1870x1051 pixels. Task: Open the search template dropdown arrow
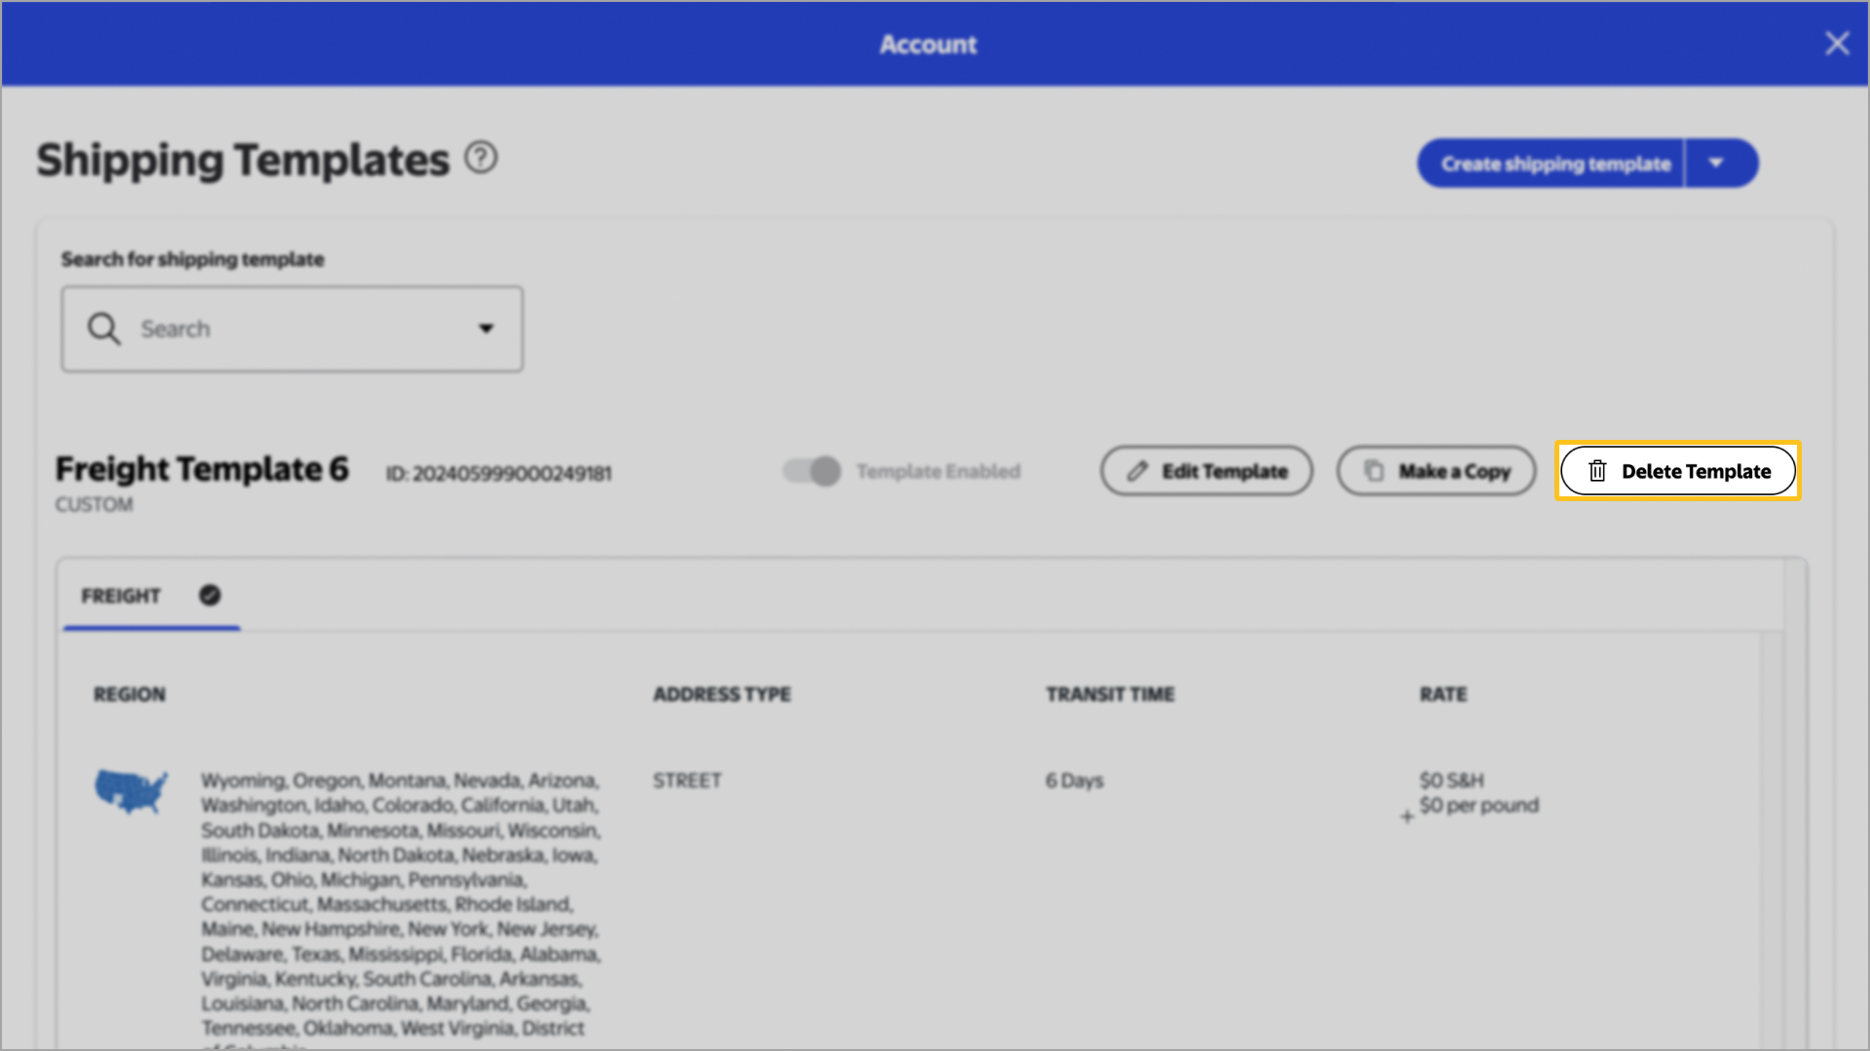(x=486, y=329)
